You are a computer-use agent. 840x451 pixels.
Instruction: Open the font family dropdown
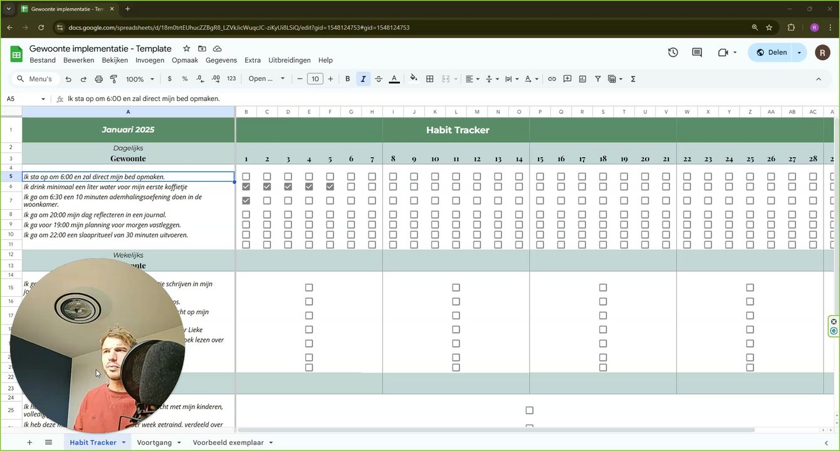coord(266,79)
